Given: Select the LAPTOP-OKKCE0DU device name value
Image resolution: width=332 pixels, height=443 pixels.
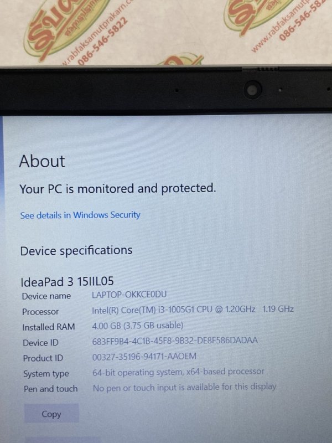Looking at the screenshot, I should pyautogui.click(x=129, y=295).
